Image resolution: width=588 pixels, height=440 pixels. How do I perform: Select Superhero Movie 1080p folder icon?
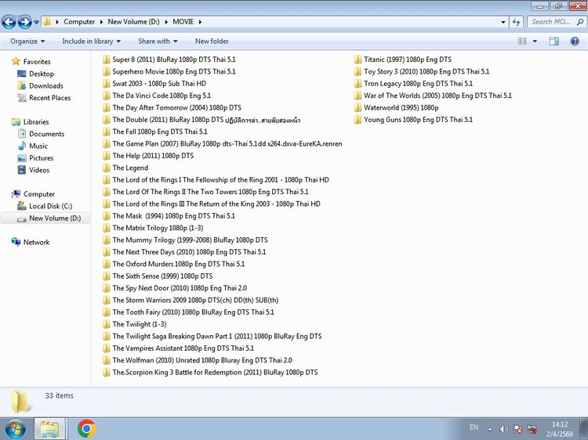(106, 71)
